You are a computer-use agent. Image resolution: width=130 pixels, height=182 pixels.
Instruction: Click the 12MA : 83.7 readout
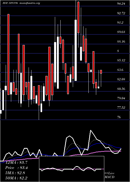point(16,162)
